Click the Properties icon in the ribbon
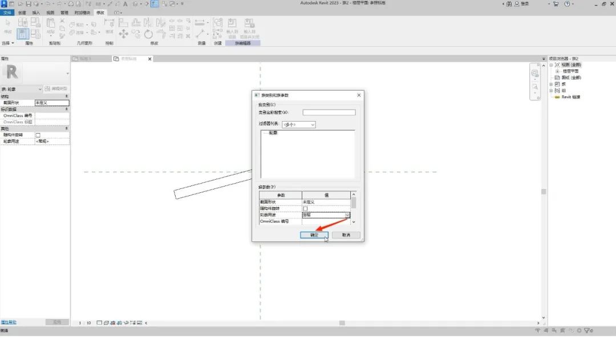Image resolution: width=616 pixels, height=347 pixels. click(x=23, y=34)
